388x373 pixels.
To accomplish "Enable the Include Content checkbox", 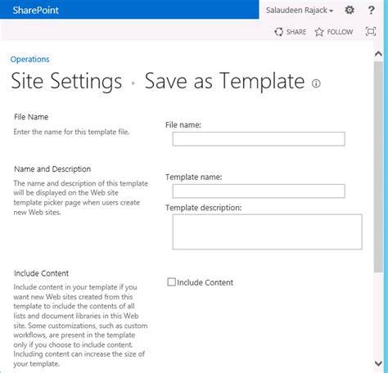I will [x=171, y=282].
